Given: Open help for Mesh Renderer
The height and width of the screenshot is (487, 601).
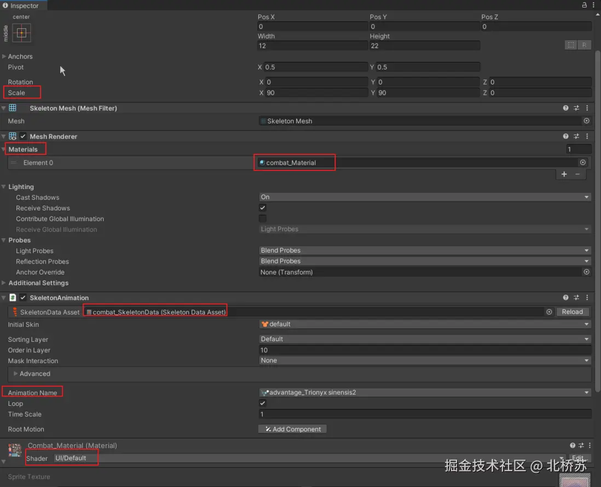Looking at the screenshot, I should (x=566, y=136).
